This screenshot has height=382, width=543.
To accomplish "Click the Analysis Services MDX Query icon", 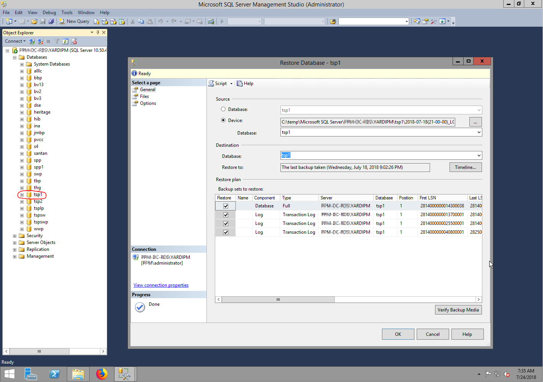I will click(105, 21).
